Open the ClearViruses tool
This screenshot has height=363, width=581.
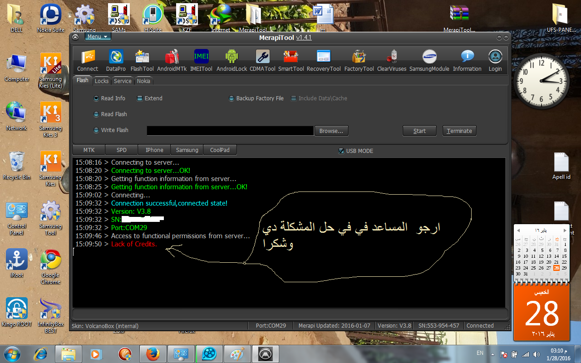tap(392, 60)
